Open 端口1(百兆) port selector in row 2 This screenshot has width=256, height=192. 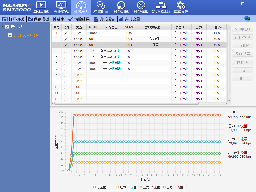181,39
